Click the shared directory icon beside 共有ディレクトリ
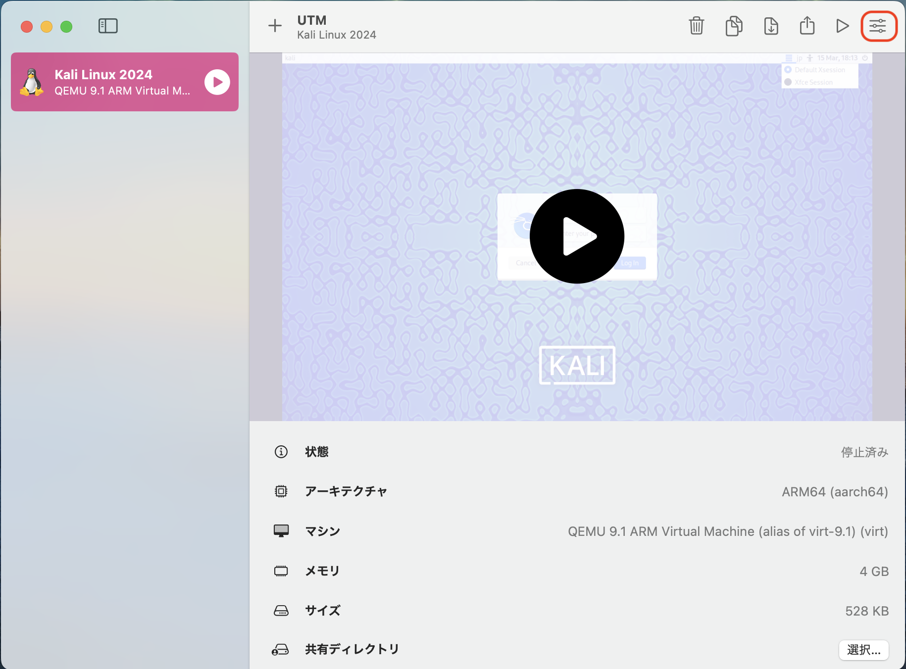Screen dimensions: 906x669 pos(281,649)
